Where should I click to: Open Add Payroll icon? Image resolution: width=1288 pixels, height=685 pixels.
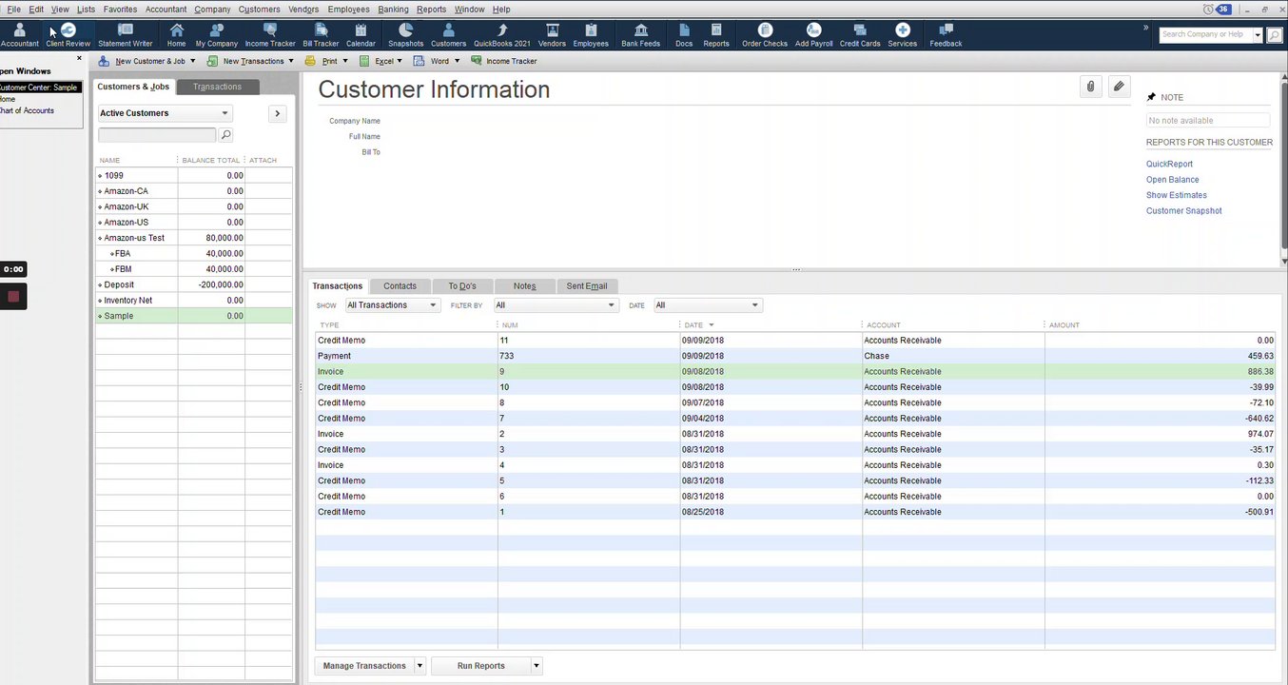tap(813, 35)
